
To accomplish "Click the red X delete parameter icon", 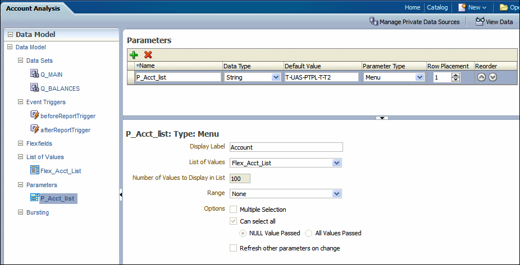I will tap(148, 55).
